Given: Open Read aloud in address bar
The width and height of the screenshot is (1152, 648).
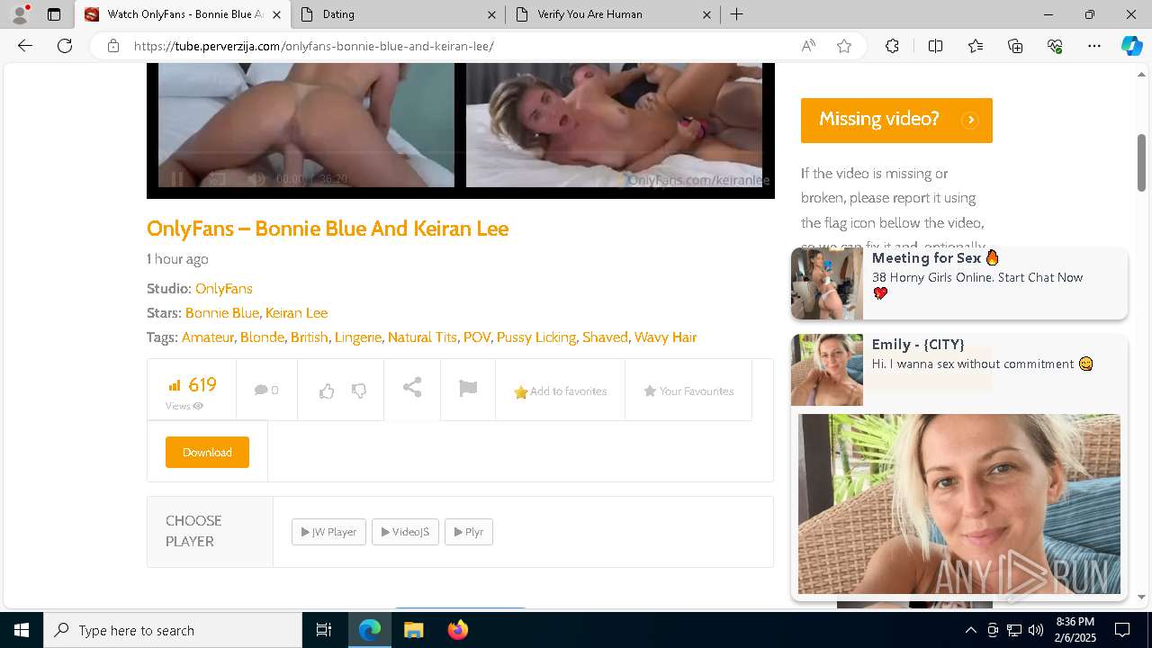Looking at the screenshot, I should point(808,46).
